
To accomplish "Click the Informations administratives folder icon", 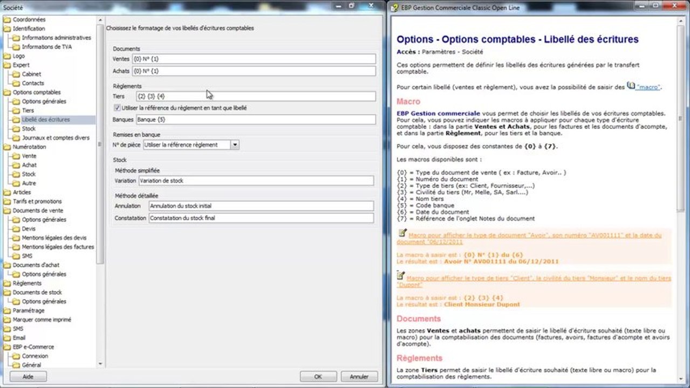I will (x=16, y=38).
